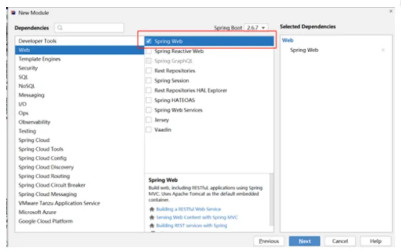Screen dimensions: 401x252
Task: Remove Spring Web from Selected Dependencies
Action: (383, 50)
